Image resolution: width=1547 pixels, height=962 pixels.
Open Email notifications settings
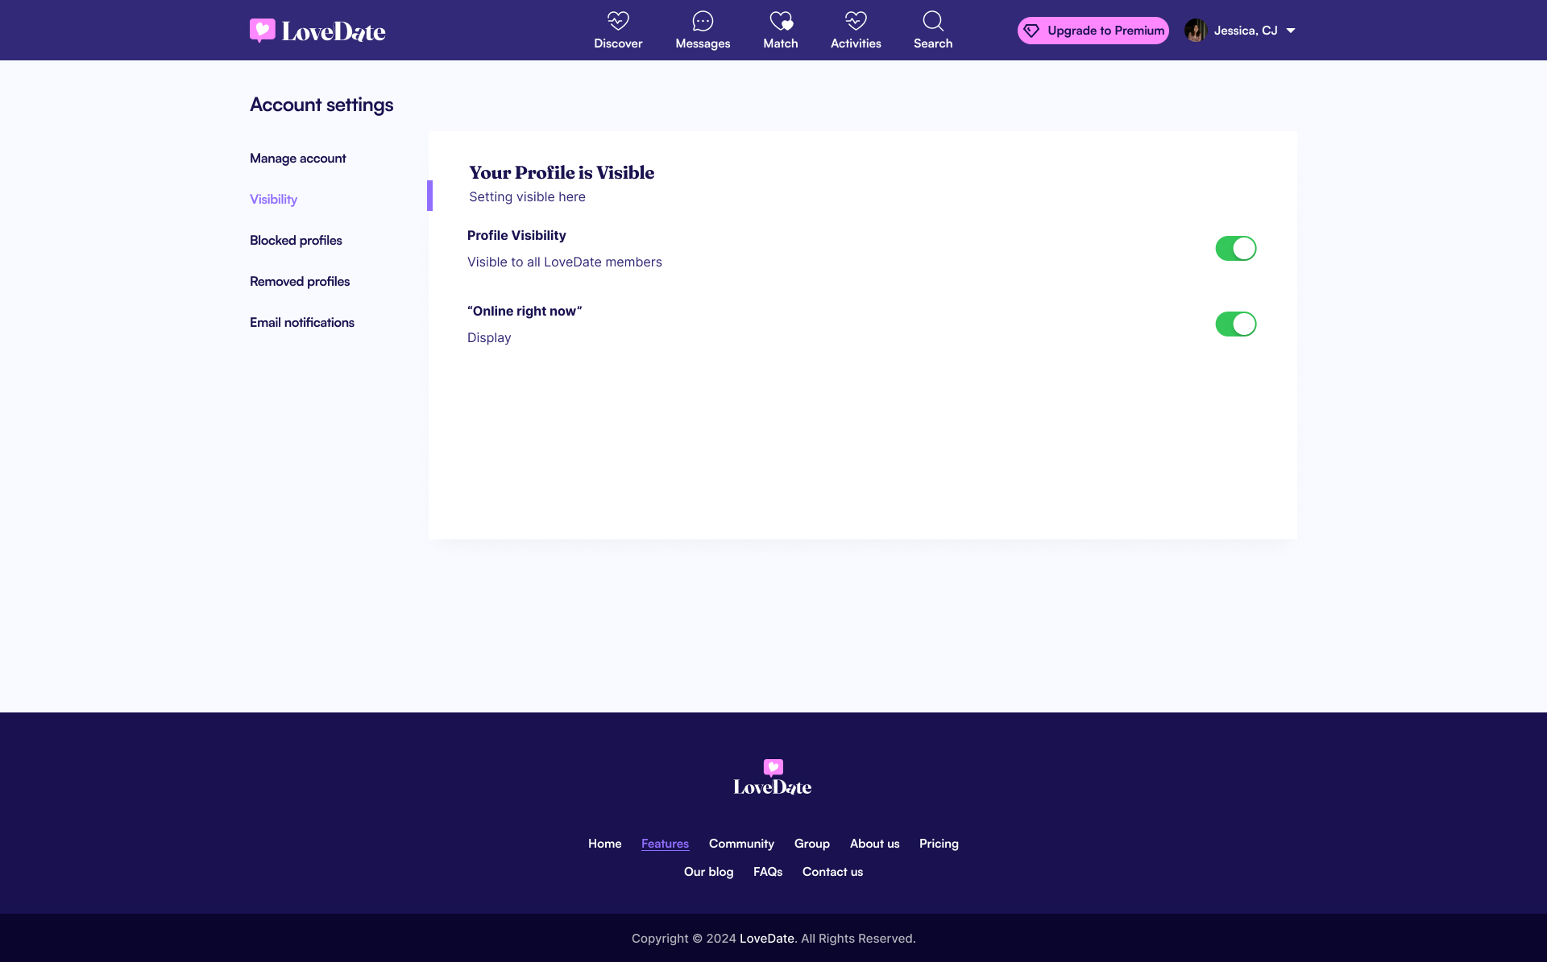[301, 322]
